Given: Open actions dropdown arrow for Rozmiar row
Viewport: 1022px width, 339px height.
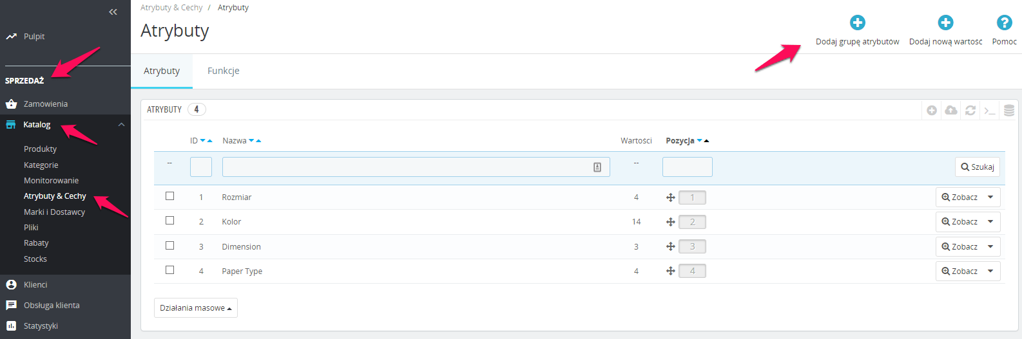Looking at the screenshot, I should tap(990, 197).
